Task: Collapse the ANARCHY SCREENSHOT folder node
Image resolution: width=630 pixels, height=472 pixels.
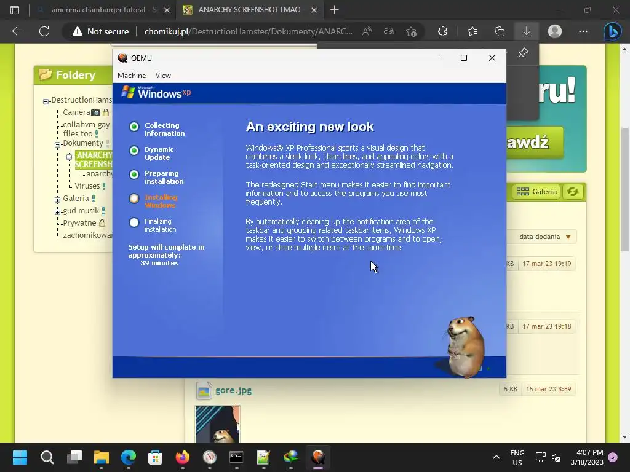Action: [69, 157]
